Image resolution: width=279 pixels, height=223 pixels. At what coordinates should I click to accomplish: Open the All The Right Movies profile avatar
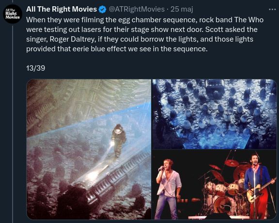[x=13, y=14]
